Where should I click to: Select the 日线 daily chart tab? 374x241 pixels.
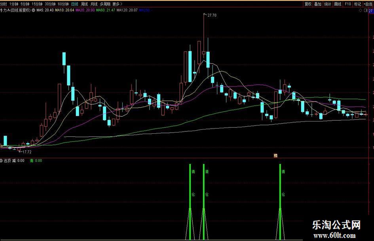tap(75, 4)
